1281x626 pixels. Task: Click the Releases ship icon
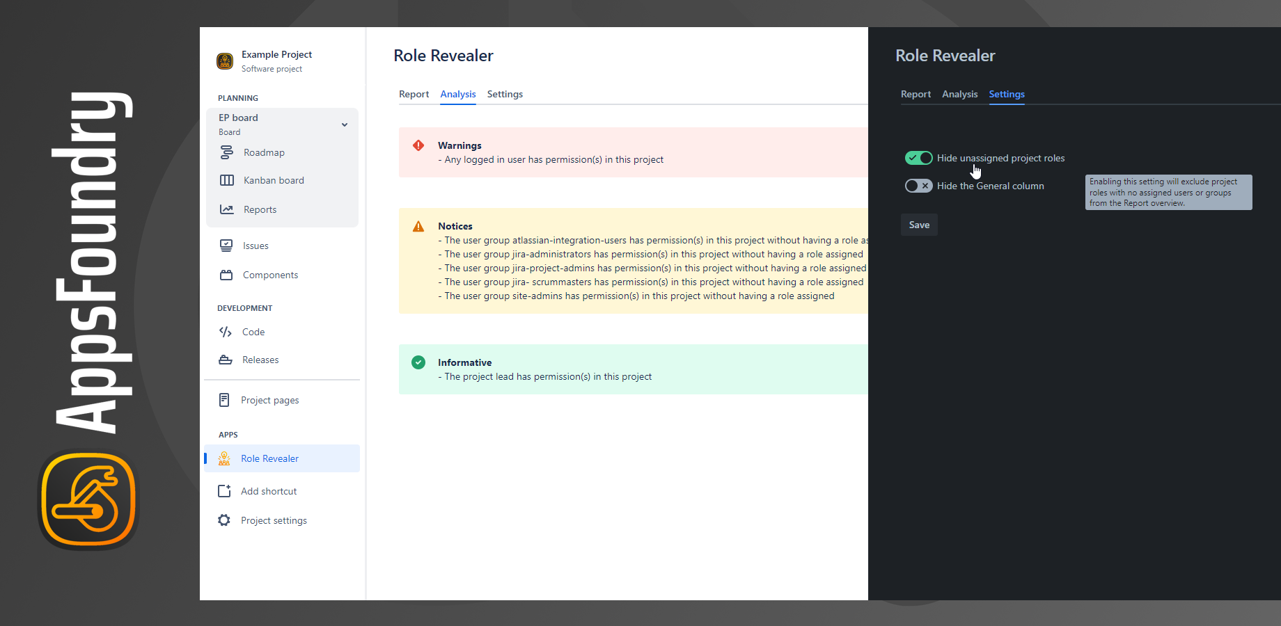pyautogui.click(x=226, y=360)
